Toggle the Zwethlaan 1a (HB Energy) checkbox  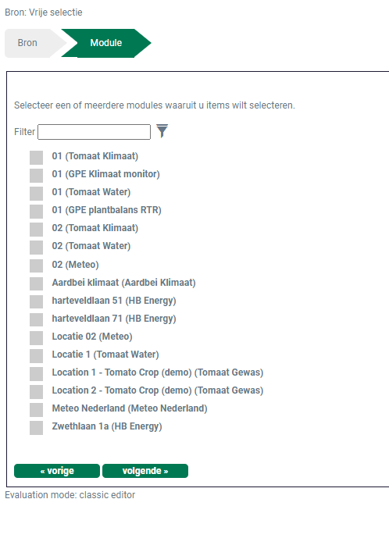tap(36, 428)
